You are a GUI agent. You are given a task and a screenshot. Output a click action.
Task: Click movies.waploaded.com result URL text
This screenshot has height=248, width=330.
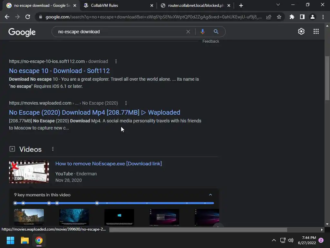[x=63, y=103]
